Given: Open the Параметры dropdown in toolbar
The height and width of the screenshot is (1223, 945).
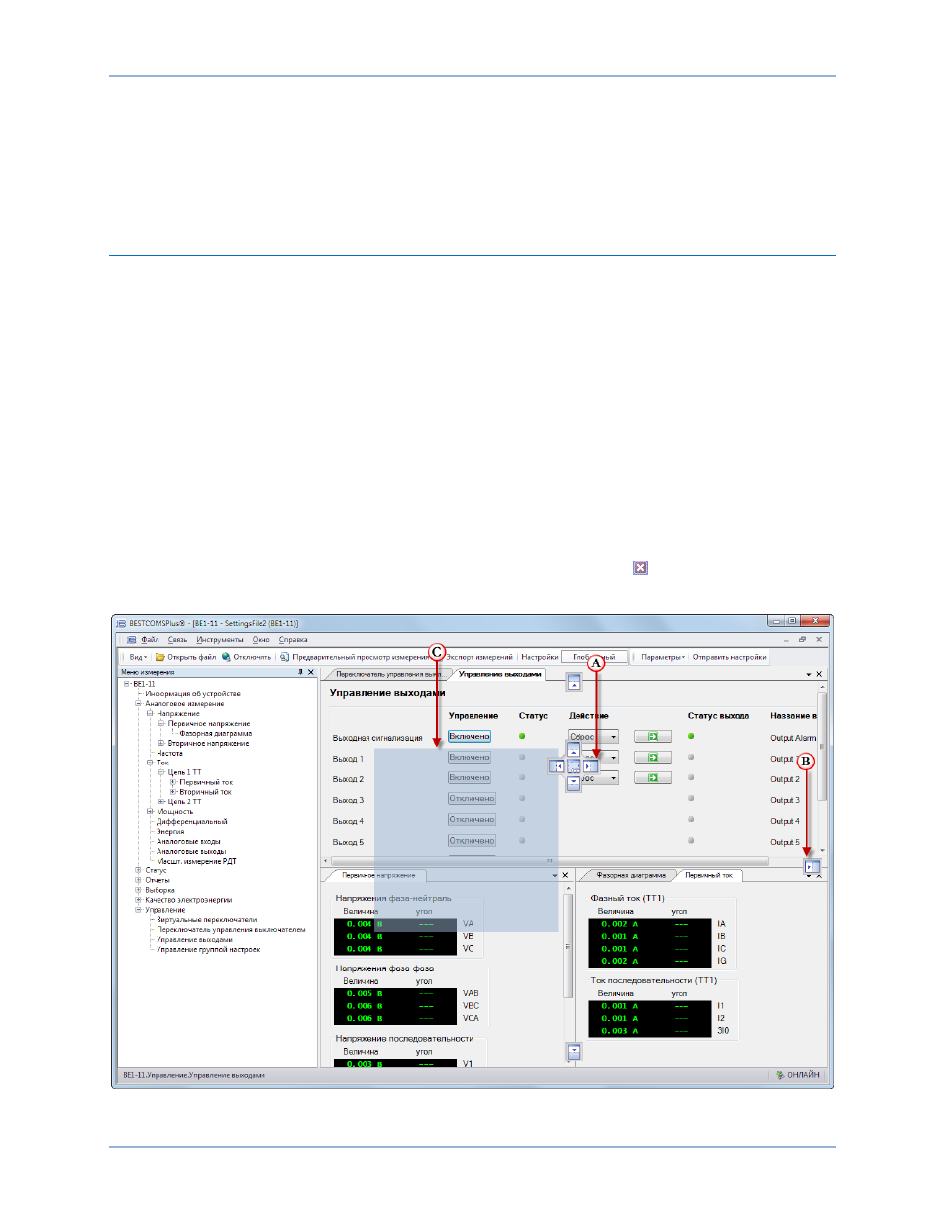Looking at the screenshot, I should click(x=663, y=657).
